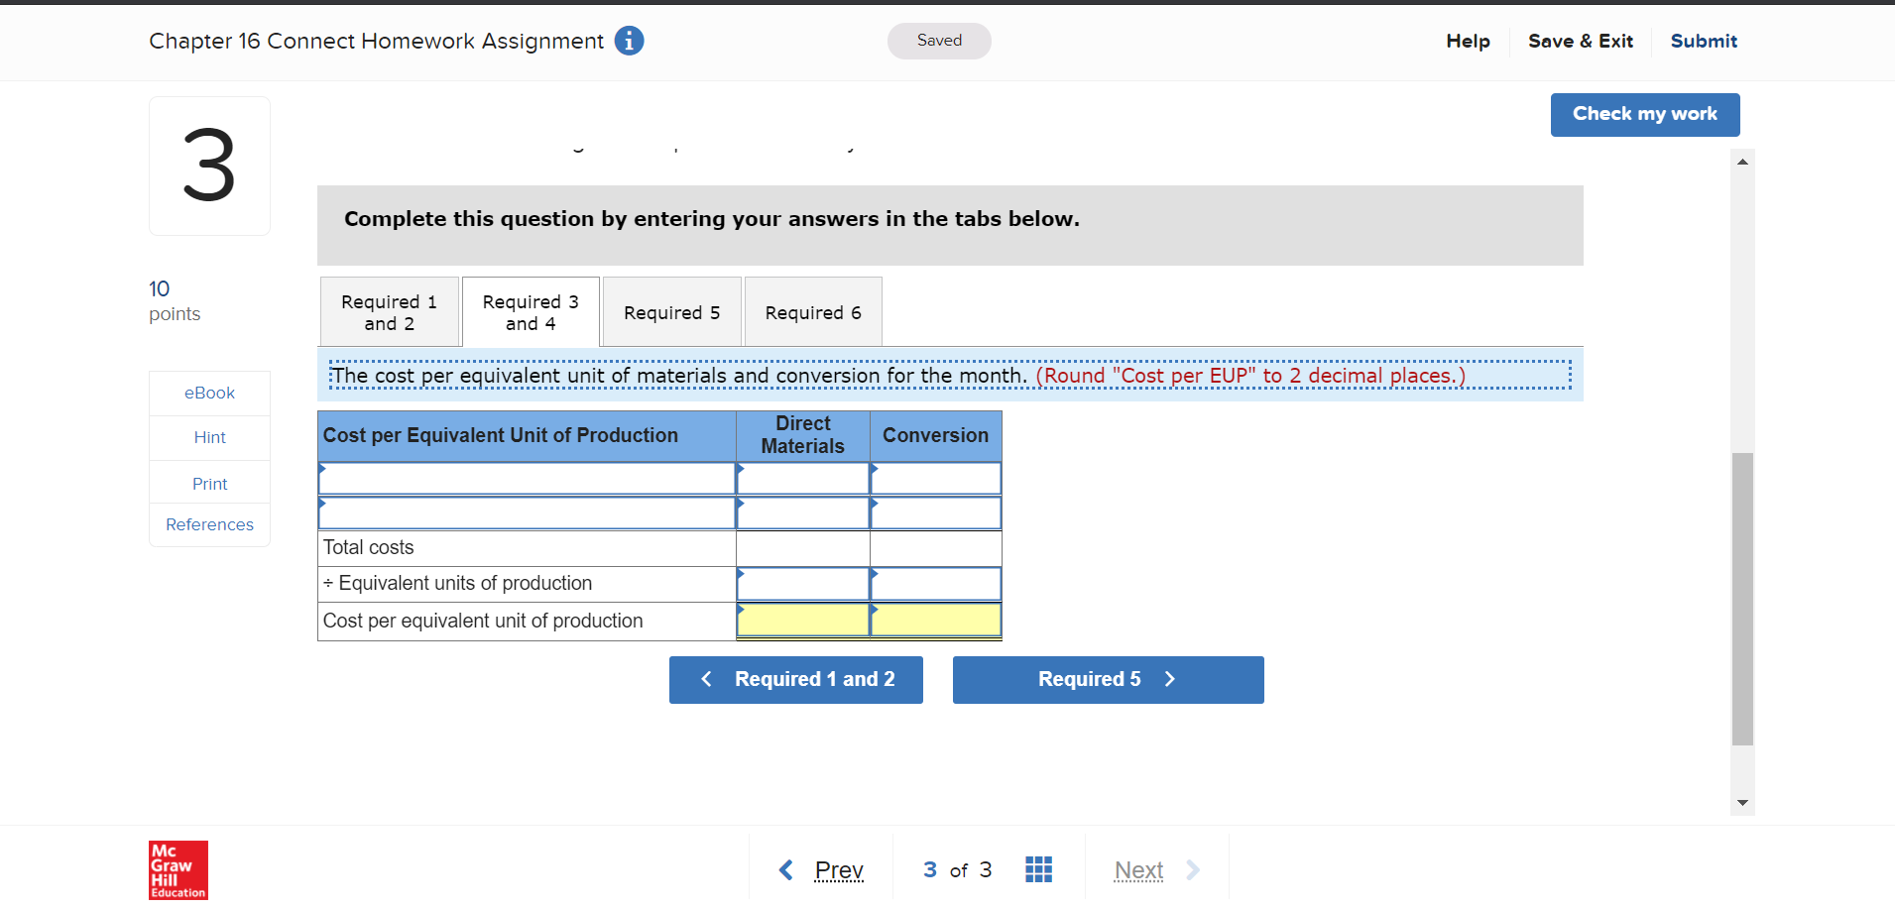Switch to the Required 6 tab
Screen dimensions: 1895x910
pos(812,311)
